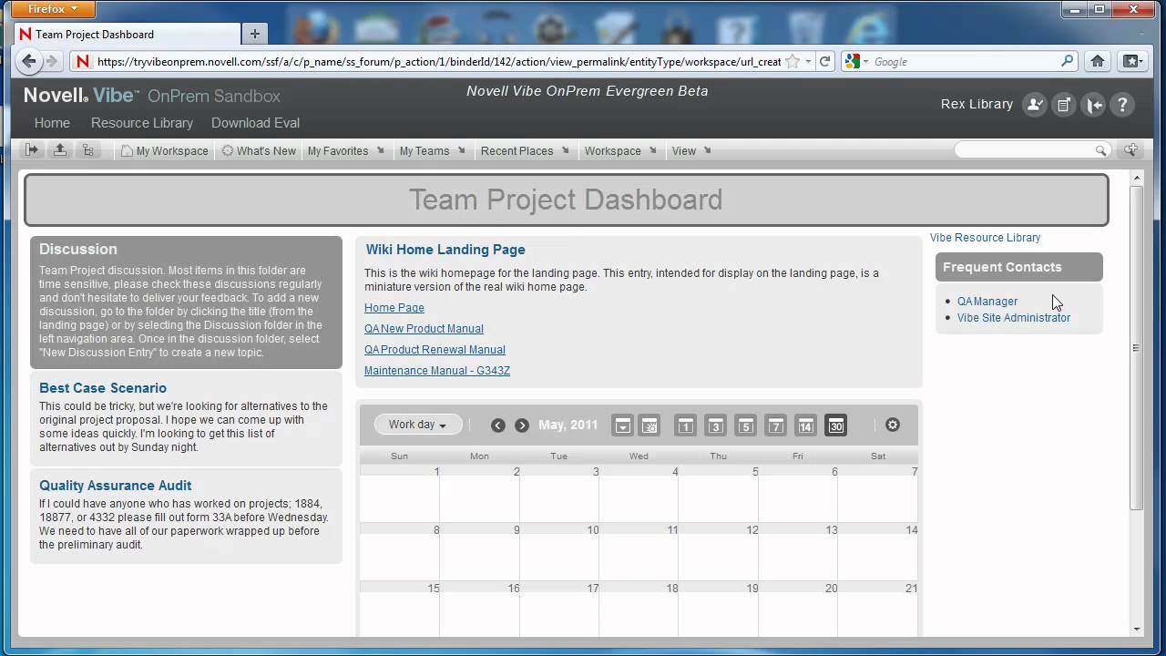Click the page vertical scrollbar
The image size is (1166, 656).
[x=1136, y=346]
